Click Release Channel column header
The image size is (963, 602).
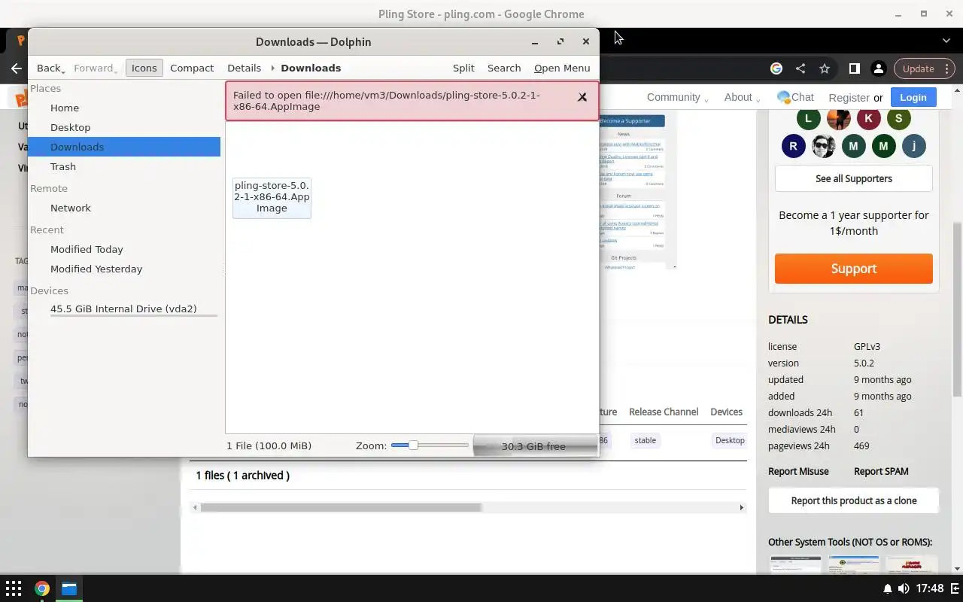click(x=664, y=412)
